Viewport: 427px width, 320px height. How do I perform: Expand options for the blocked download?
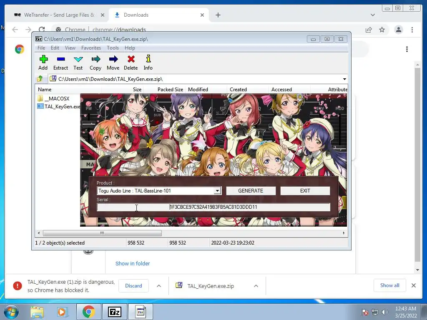159,286
